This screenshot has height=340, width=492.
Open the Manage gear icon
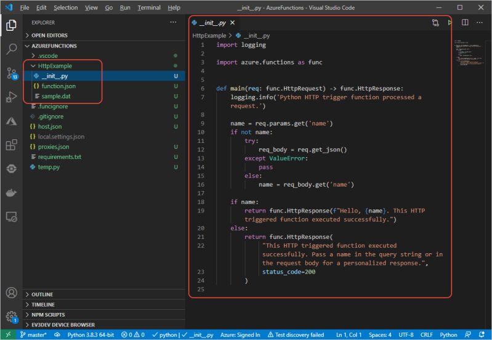(12, 317)
